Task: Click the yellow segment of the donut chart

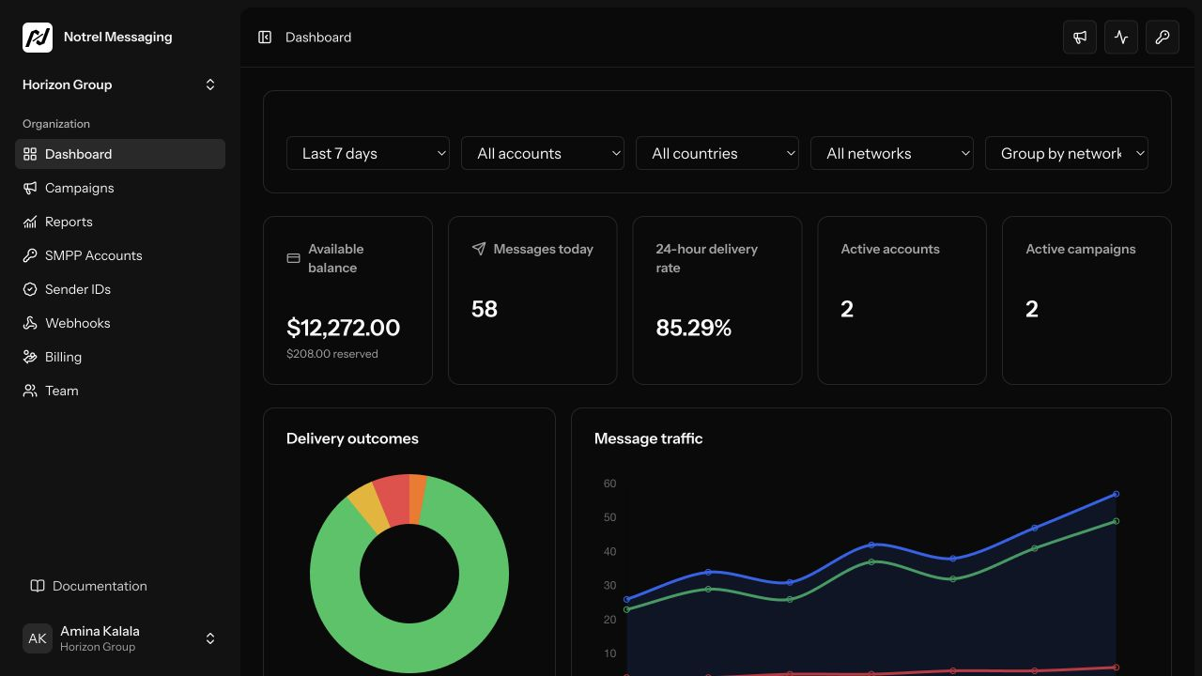Action: pos(369,508)
